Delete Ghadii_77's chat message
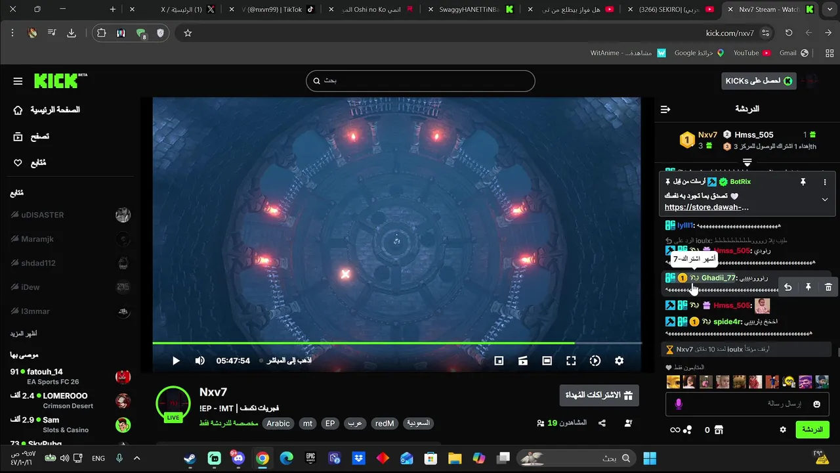The width and height of the screenshot is (840, 473). 828,287
